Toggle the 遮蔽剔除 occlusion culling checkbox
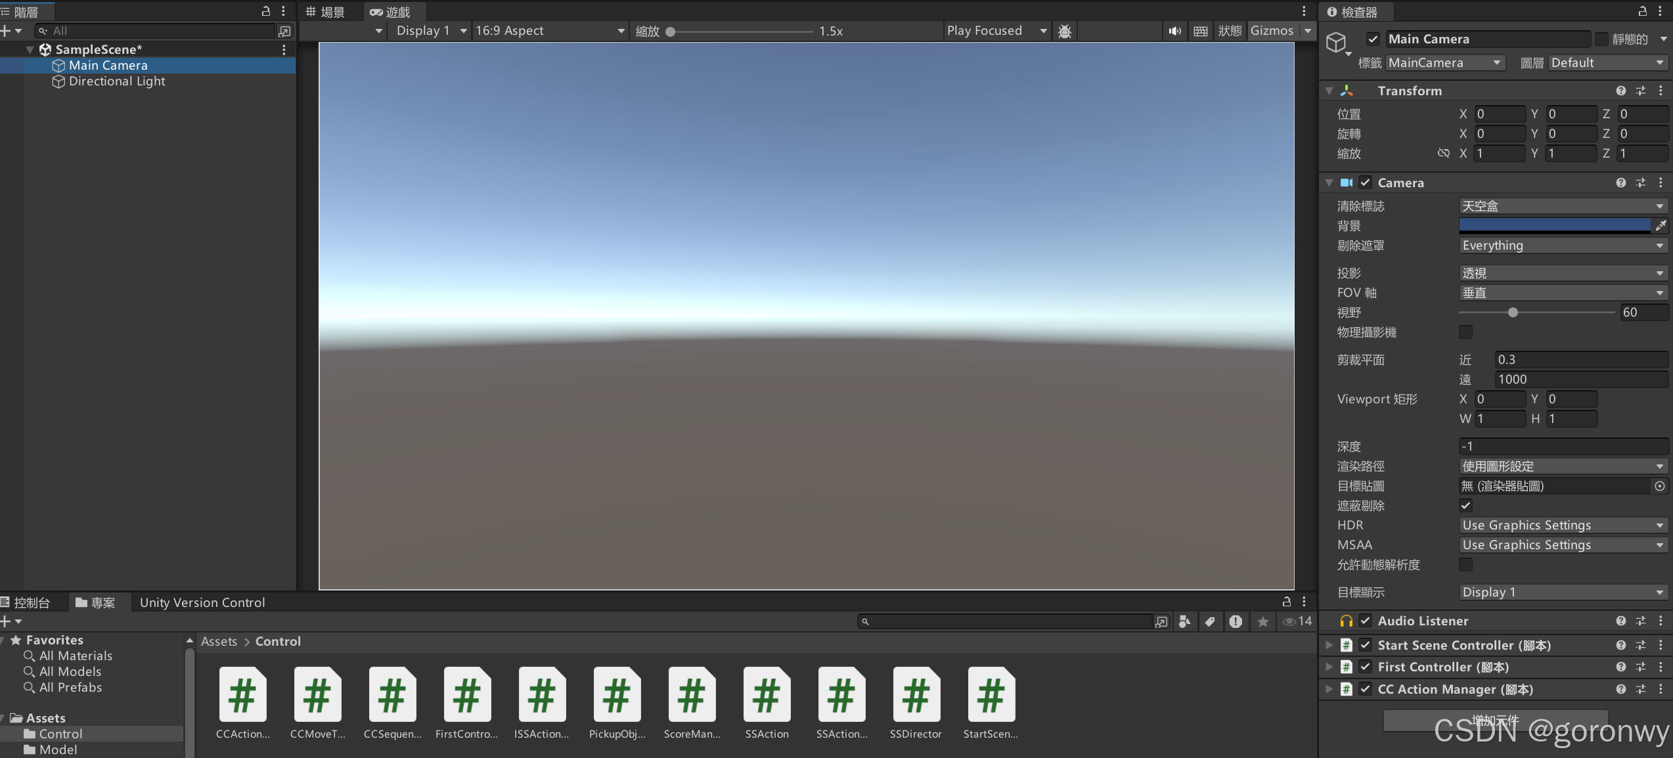The height and width of the screenshot is (758, 1673). pos(1465,505)
